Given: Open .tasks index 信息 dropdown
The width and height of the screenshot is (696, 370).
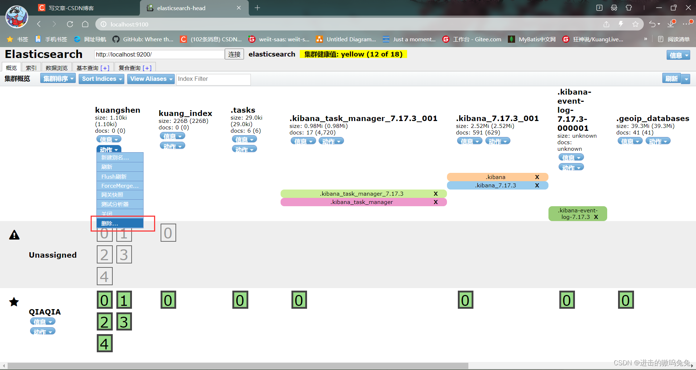Looking at the screenshot, I should tap(244, 139).
